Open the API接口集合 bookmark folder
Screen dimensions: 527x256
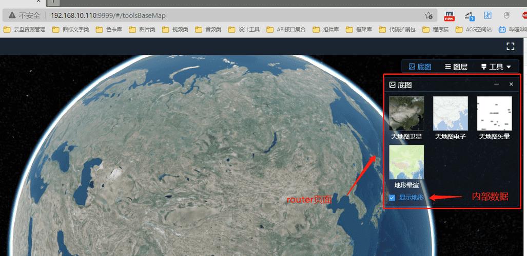pyautogui.click(x=285, y=30)
